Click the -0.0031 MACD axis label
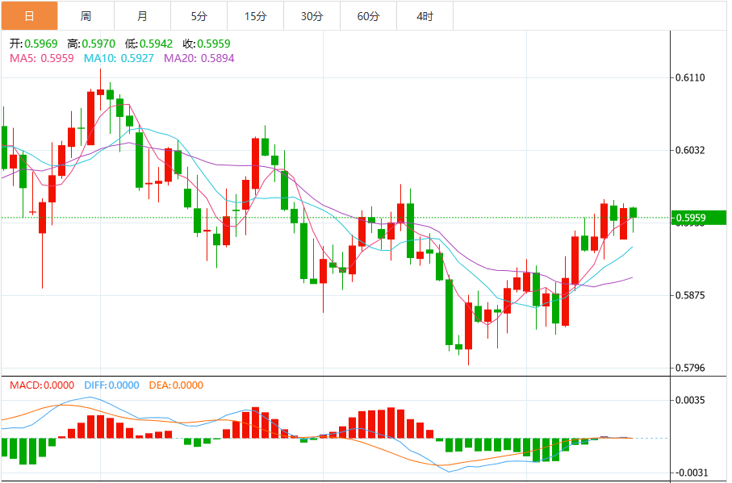This screenshot has height=483, width=732. tap(690, 473)
